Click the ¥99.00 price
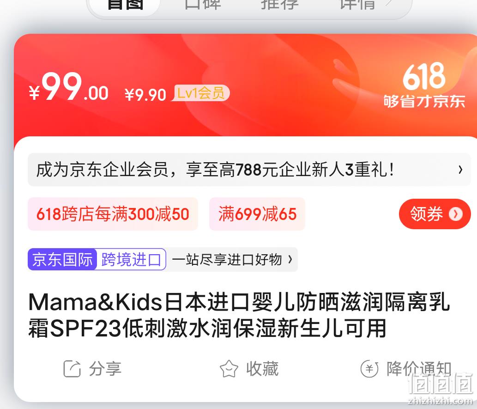Viewport: 477px width, 409px height. [69, 87]
